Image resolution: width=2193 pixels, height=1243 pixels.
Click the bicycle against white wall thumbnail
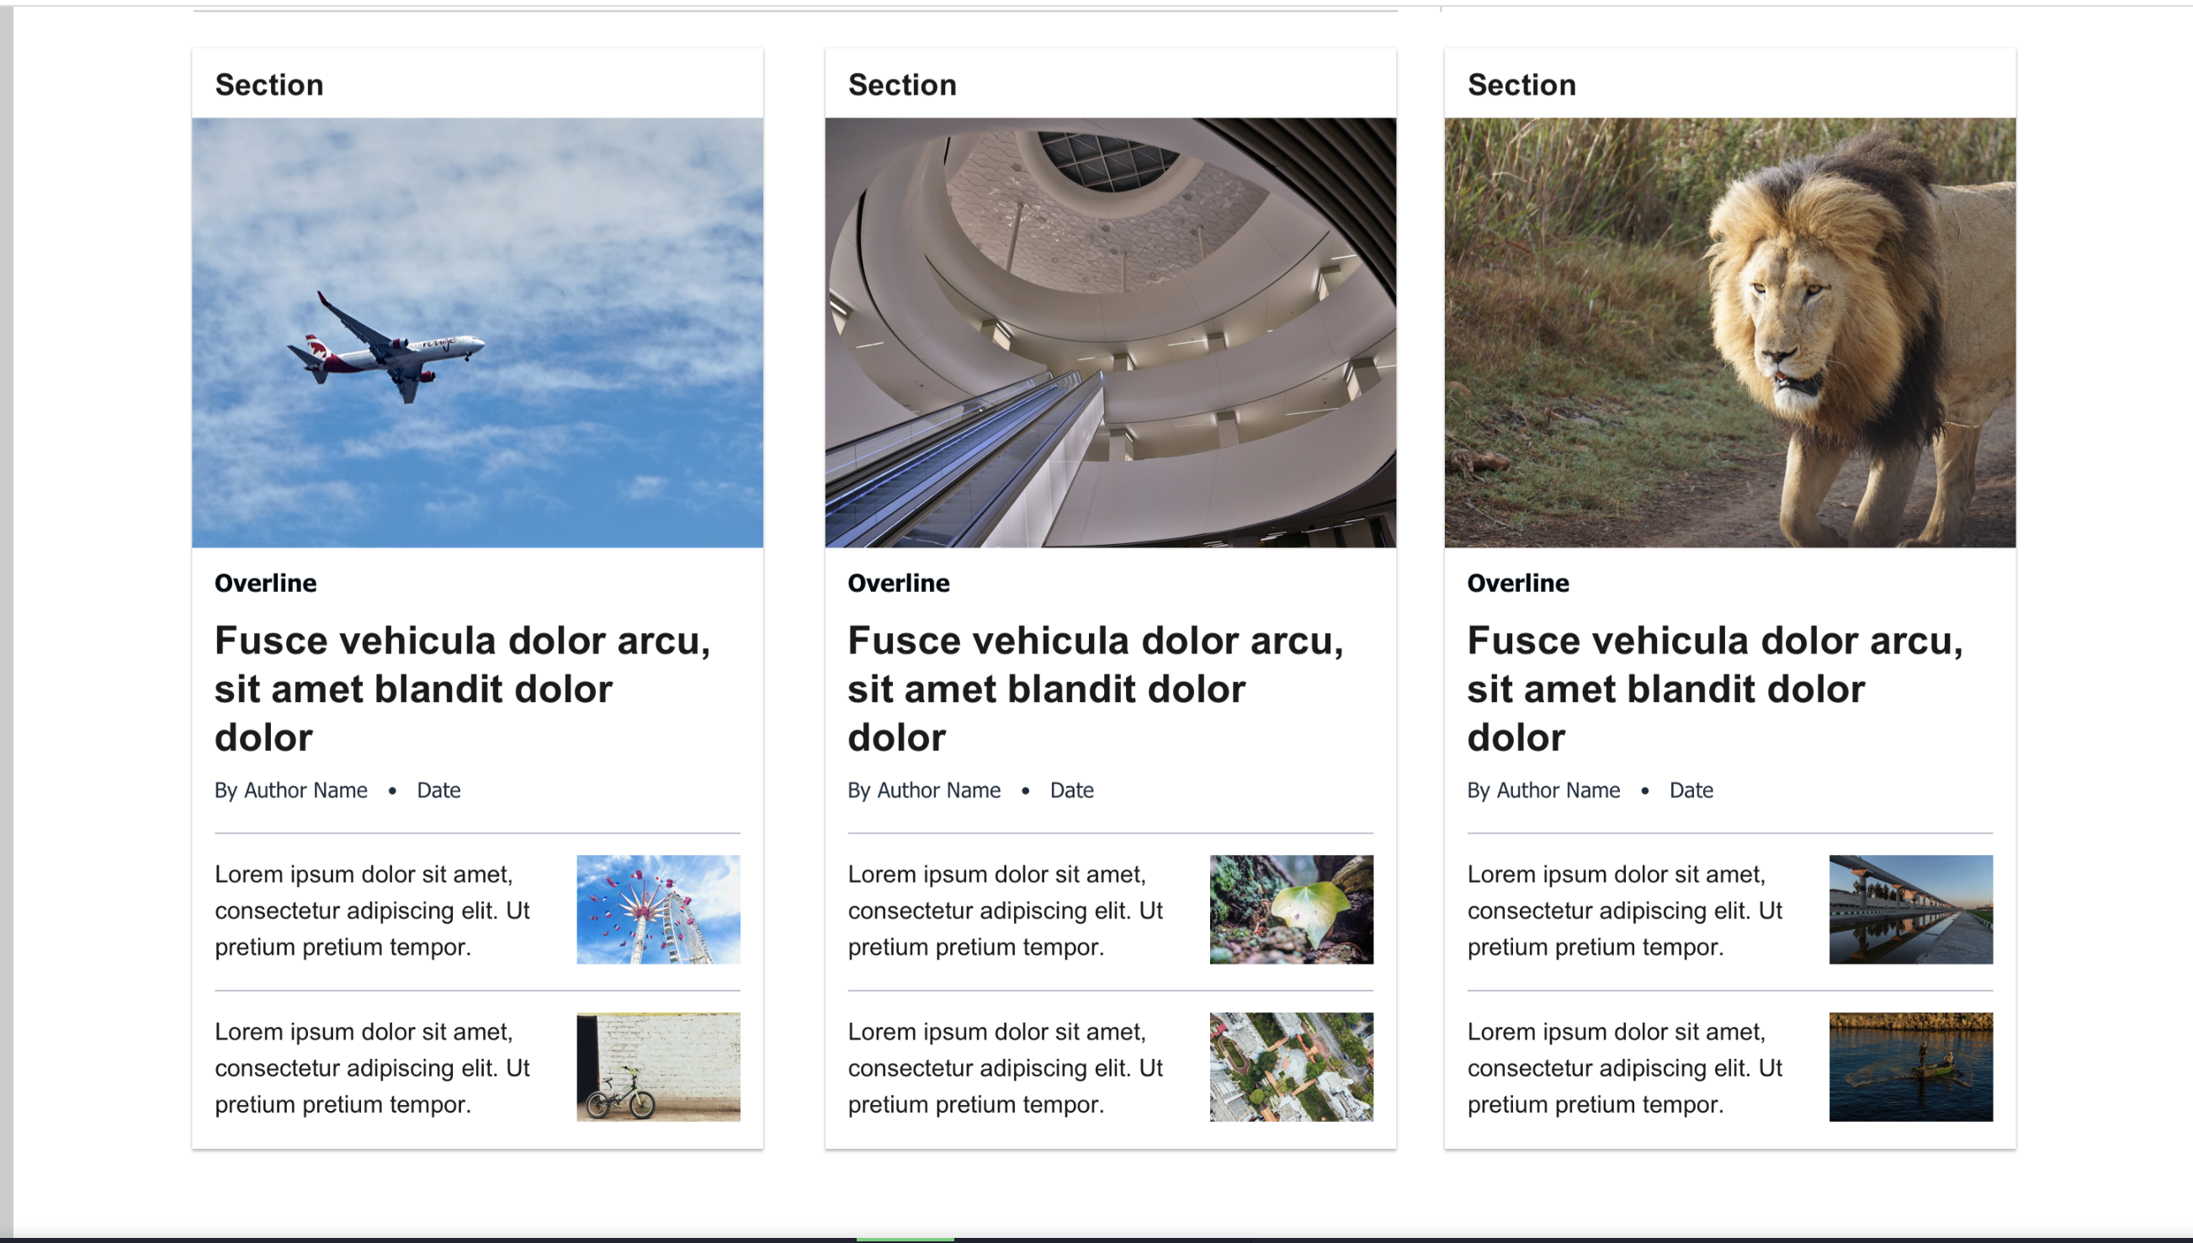click(x=658, y=1066)
